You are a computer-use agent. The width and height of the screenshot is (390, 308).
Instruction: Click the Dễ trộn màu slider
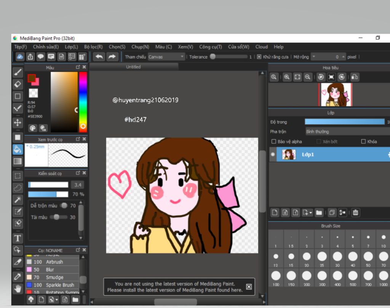[64, 205]
